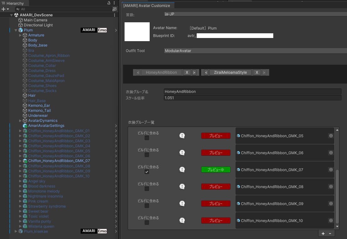Image resolution: width=347 pixels, height=239 pixels.
Task: Collapse the AMARI_DevScene scene tree
Action: 11,15
